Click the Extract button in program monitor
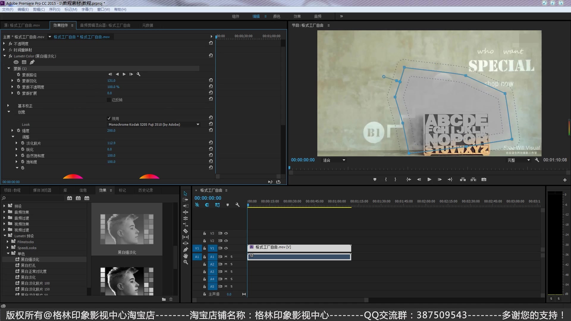Viewport: 571px width, 321px height. 473,180
